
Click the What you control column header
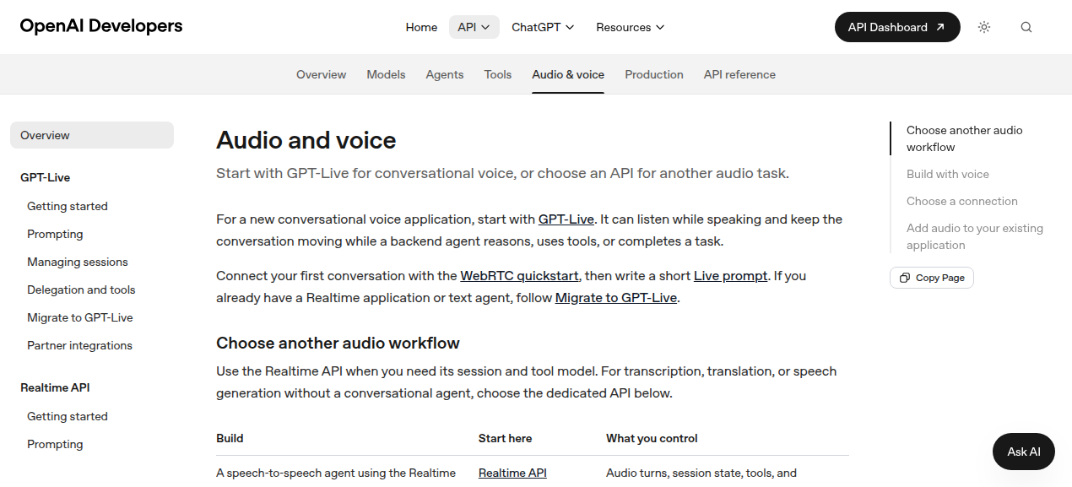pyautogui.click(x=652, y=438)
